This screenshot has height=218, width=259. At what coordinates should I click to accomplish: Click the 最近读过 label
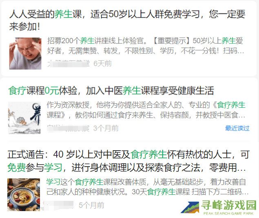[237, 128]
